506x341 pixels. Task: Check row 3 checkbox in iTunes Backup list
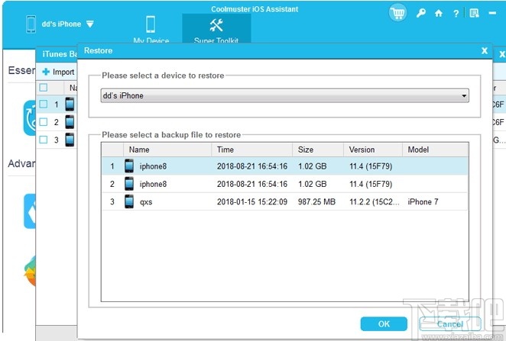pyautogui.click(x=44, y=140)
